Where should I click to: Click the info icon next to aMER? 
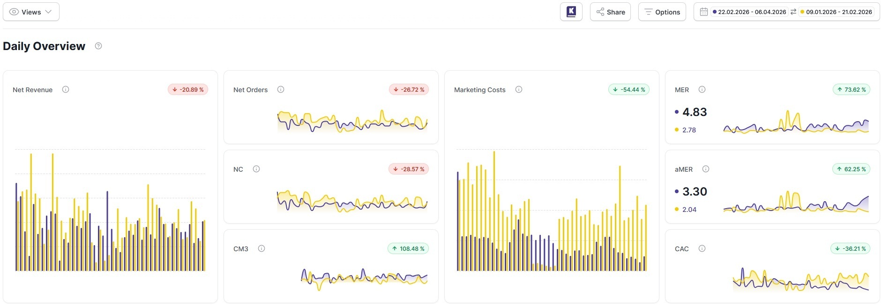[x=706, y=169]
